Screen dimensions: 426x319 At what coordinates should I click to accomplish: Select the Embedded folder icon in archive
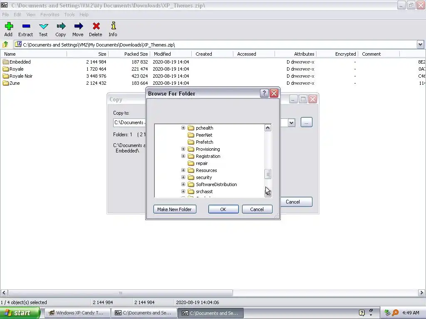6,62
